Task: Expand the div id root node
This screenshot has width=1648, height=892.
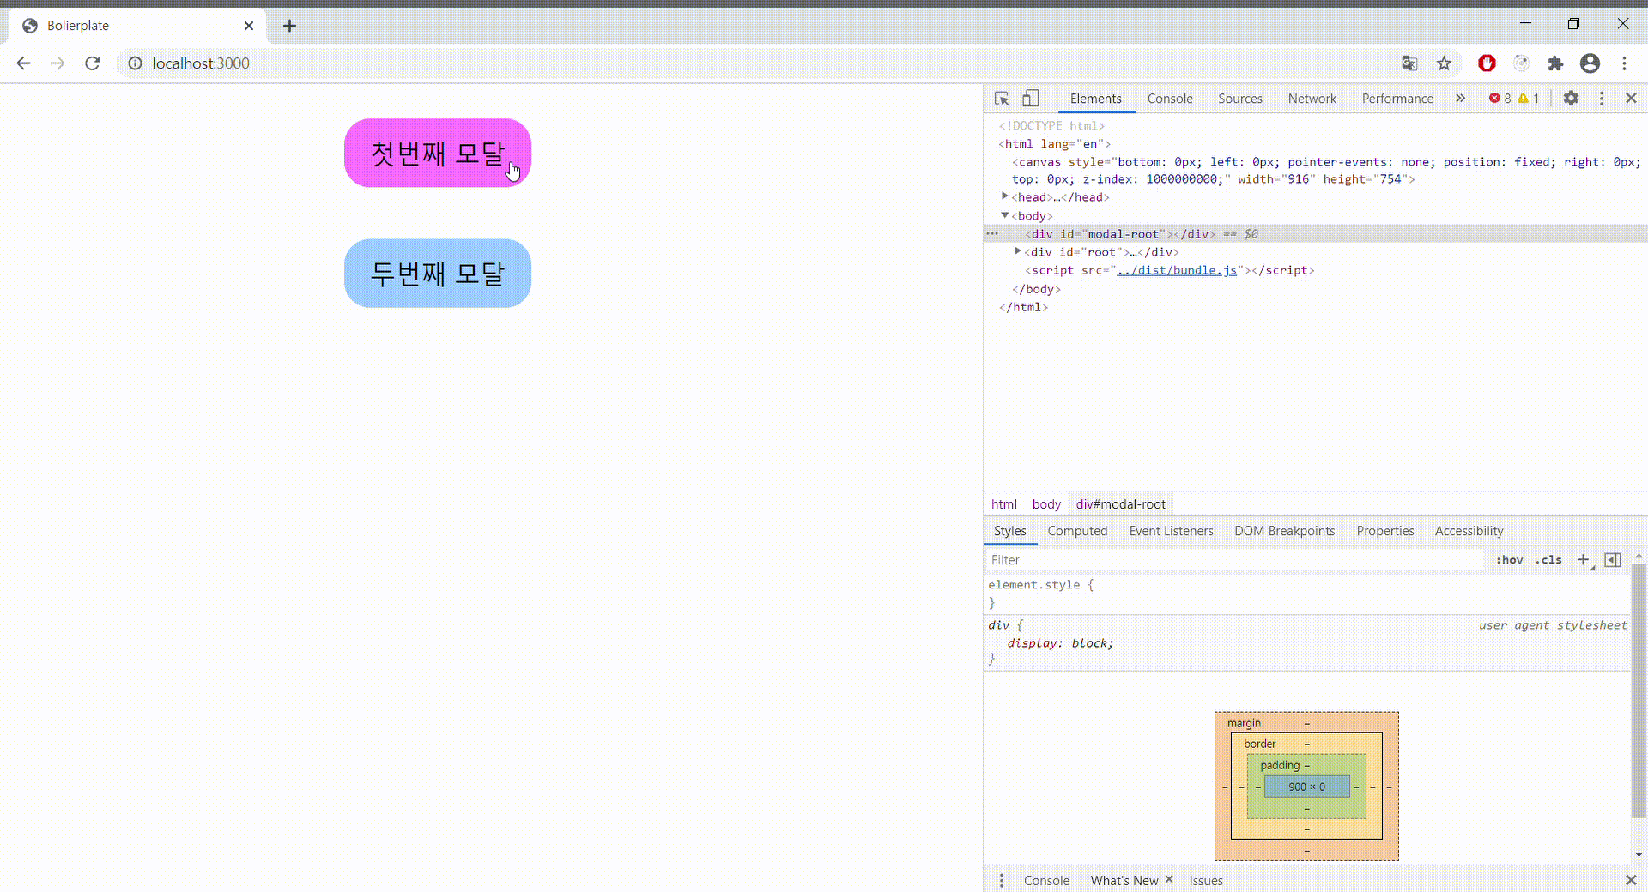Action: pyautogui.click(x=1018, y=252)
